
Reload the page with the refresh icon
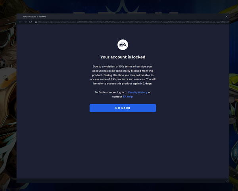point(31,22)
